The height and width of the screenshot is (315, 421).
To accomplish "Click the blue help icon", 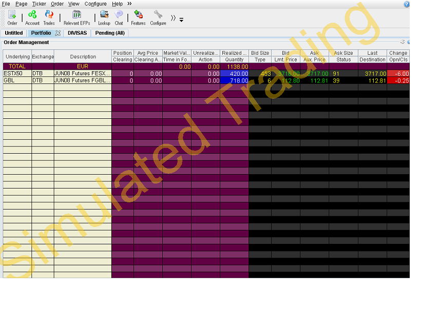I will coord(407,4).
